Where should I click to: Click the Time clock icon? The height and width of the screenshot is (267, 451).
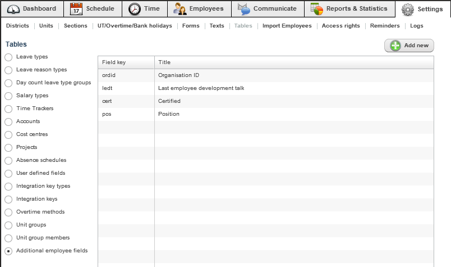coord(135,9)
